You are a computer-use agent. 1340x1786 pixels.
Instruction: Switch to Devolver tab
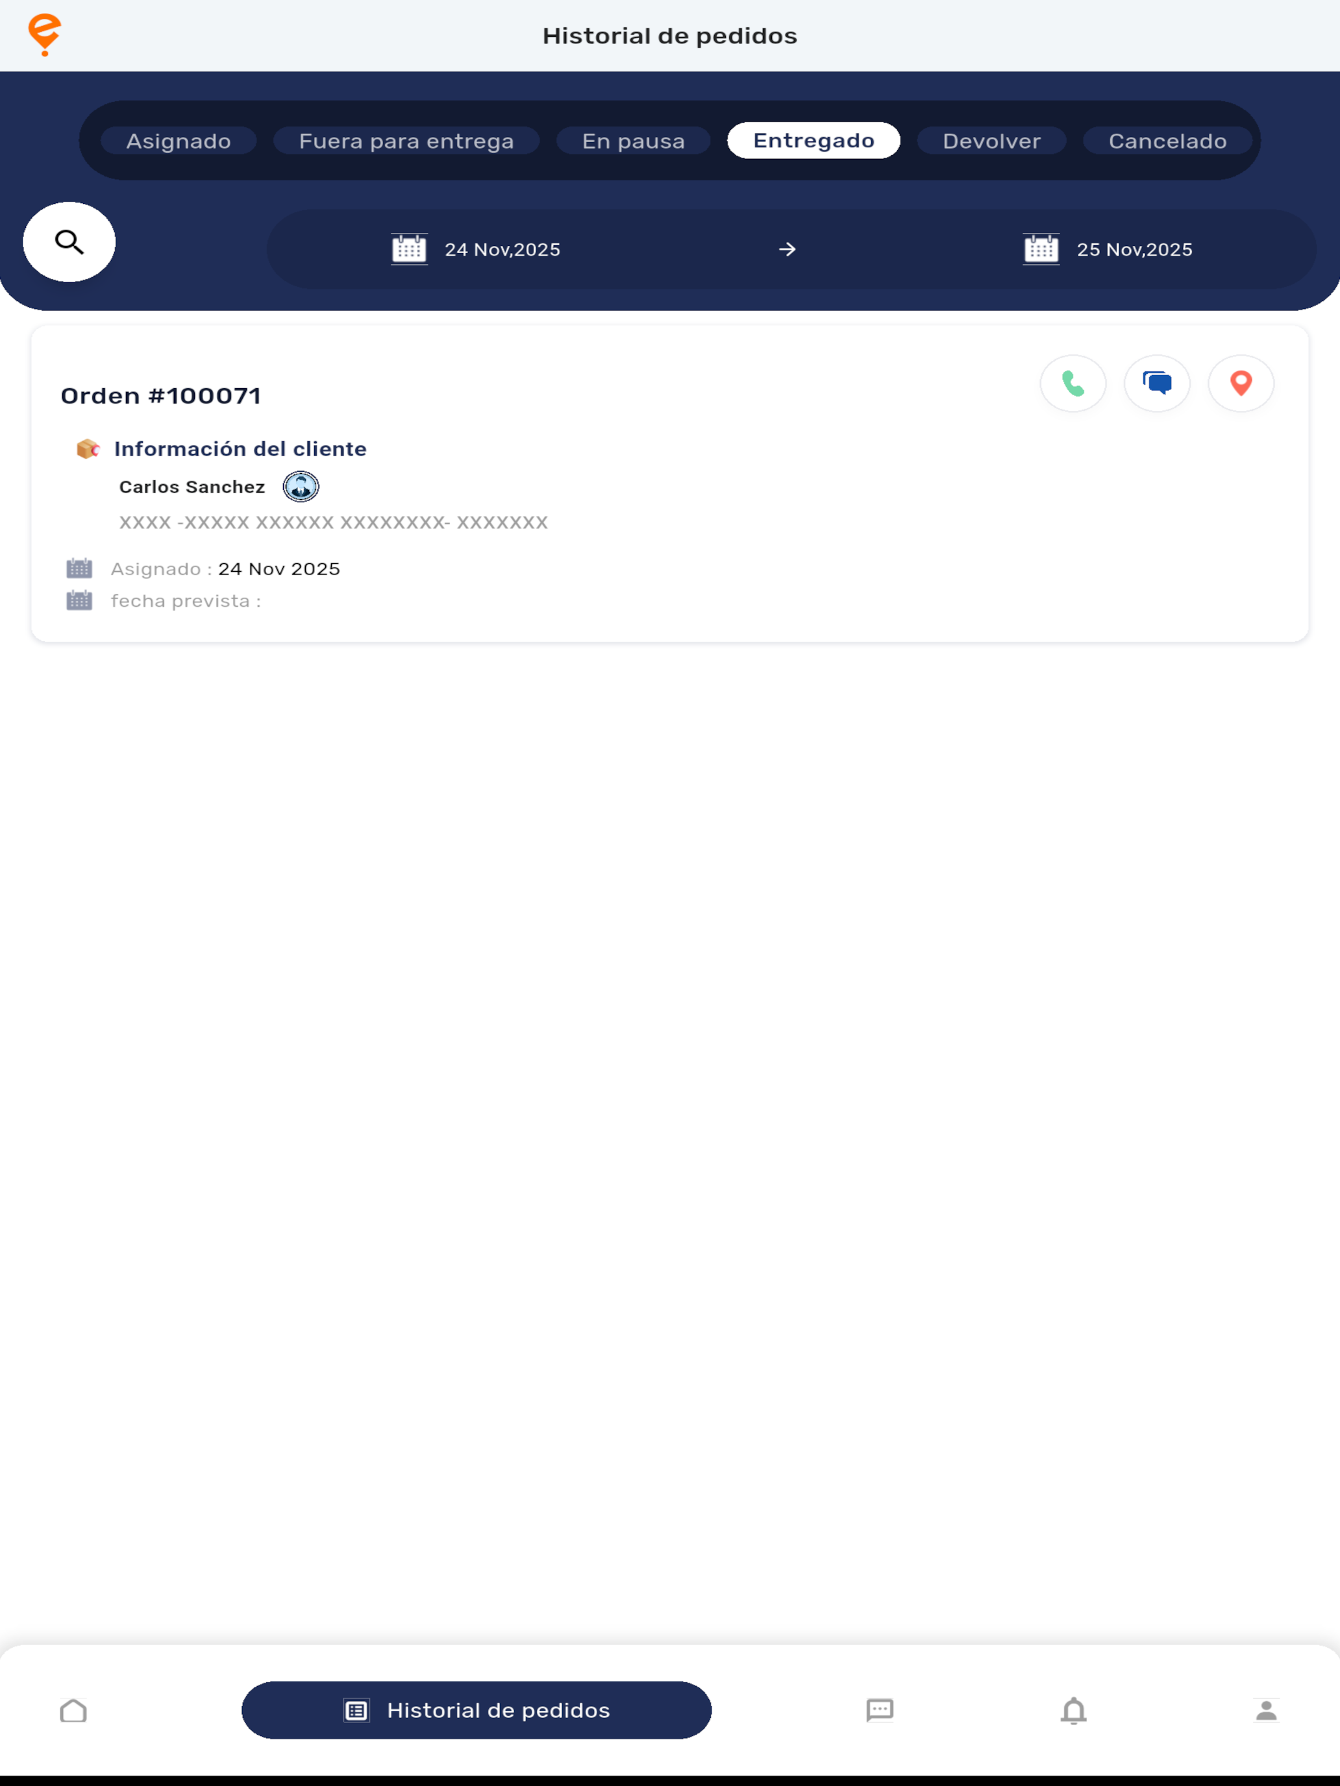(x=991, y=140)
